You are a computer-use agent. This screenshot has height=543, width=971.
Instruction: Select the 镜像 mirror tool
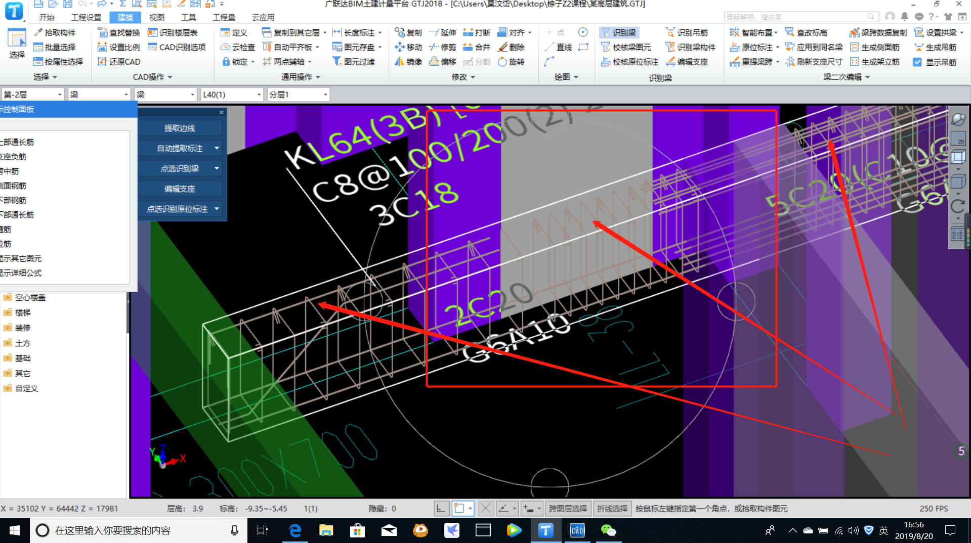click(x=408, y=62)
